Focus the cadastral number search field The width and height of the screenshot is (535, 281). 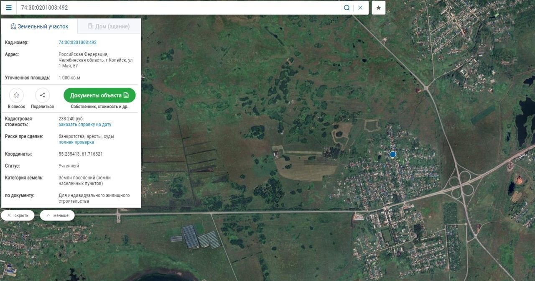coord(180,8)
